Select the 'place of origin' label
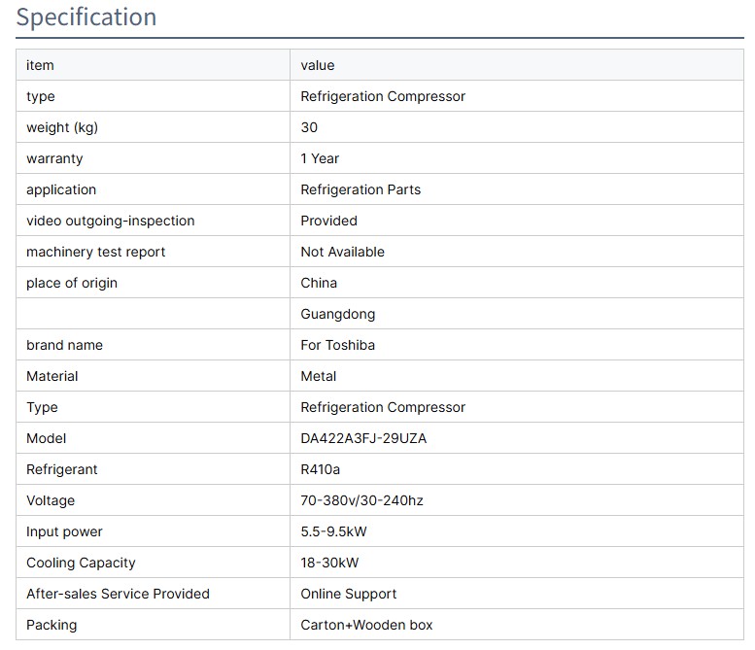This screenshot has width=755, height=650. click(72, 283)
